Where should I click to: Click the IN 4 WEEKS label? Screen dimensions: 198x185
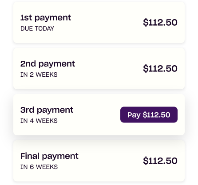39,121
